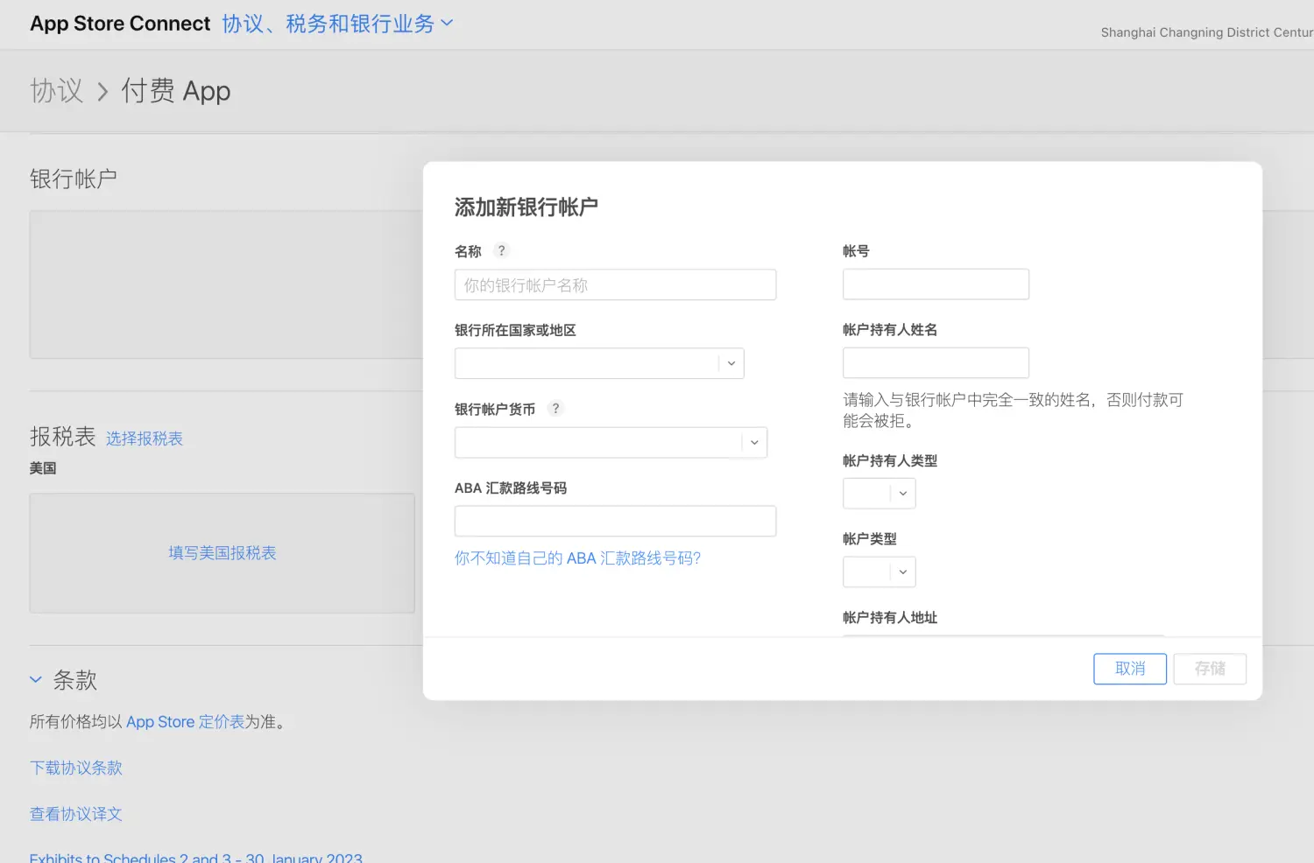The width and height of the screenshot is (1314, 863).
Task: Click the 添加新银行帐户 dialog heading
Action: [x=526, y=207]
